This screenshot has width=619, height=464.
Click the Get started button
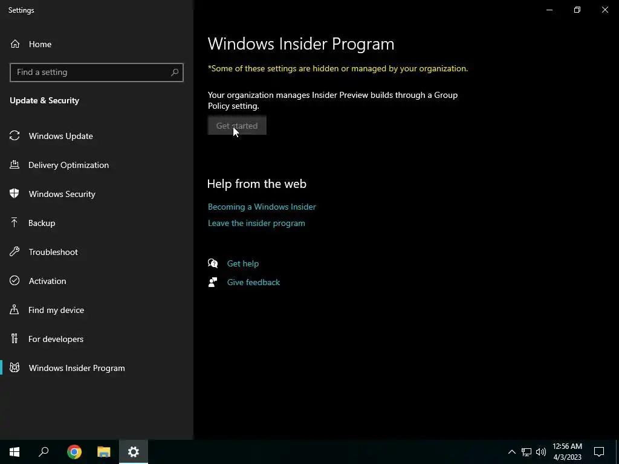237,126
